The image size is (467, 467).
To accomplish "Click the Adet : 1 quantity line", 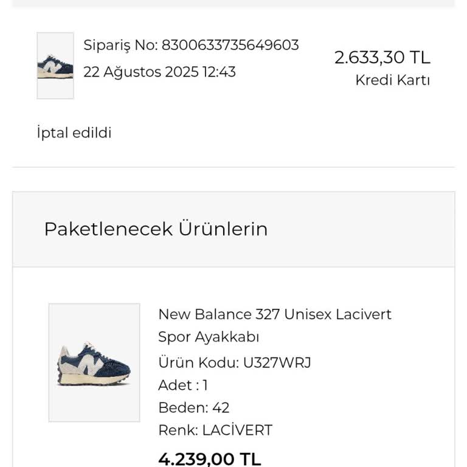I will click(x=183, y=386).
